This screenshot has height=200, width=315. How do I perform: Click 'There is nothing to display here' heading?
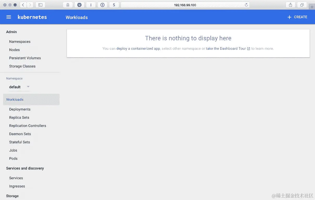click(x=188, y=38)
